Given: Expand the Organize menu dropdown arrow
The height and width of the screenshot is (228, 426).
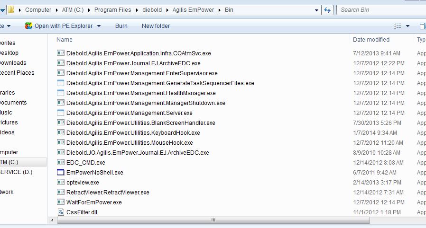Looking at the screenshot, I should click(x=9, y=26).
